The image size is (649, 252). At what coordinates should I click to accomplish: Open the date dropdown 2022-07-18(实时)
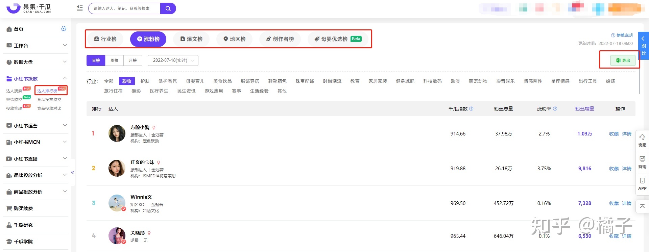point(173,60)
